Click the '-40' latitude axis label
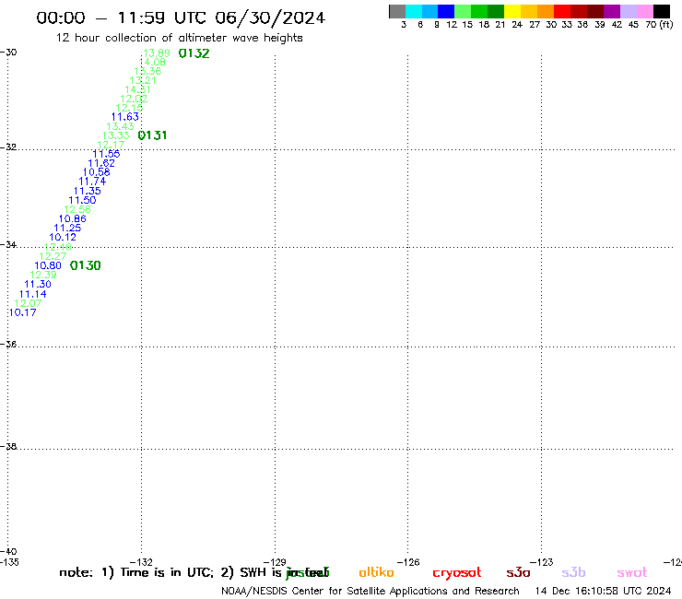Screen dimensions: 682x599 click(x=8, y=552)
